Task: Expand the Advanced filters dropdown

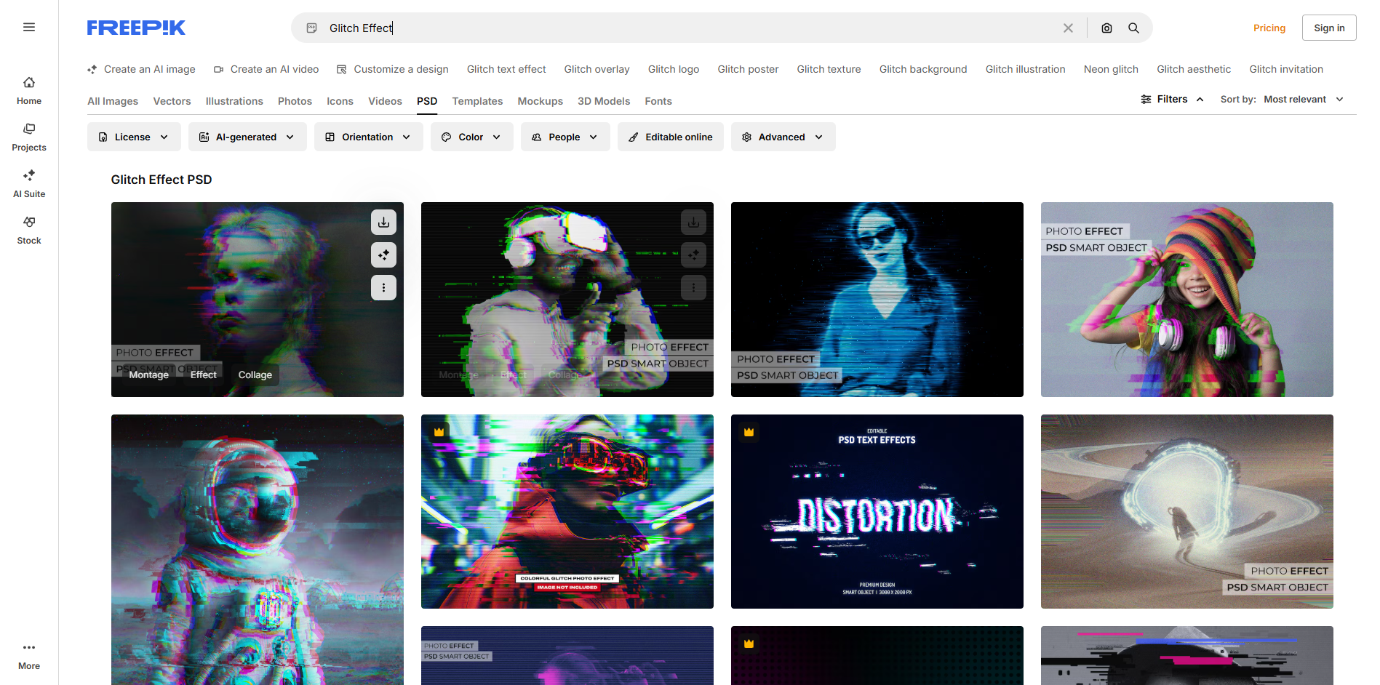Action: 783,137
